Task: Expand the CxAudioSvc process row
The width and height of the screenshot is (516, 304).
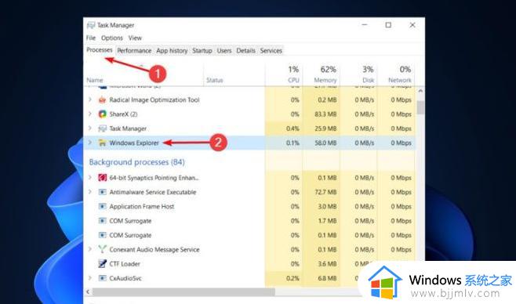Action: (x=90, y=277)
